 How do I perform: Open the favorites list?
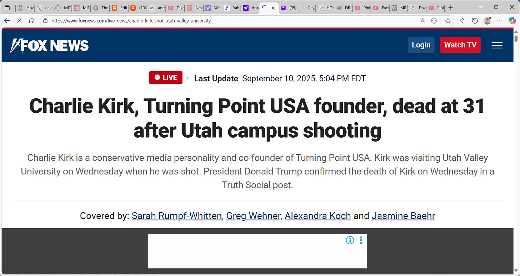(463, 21)
